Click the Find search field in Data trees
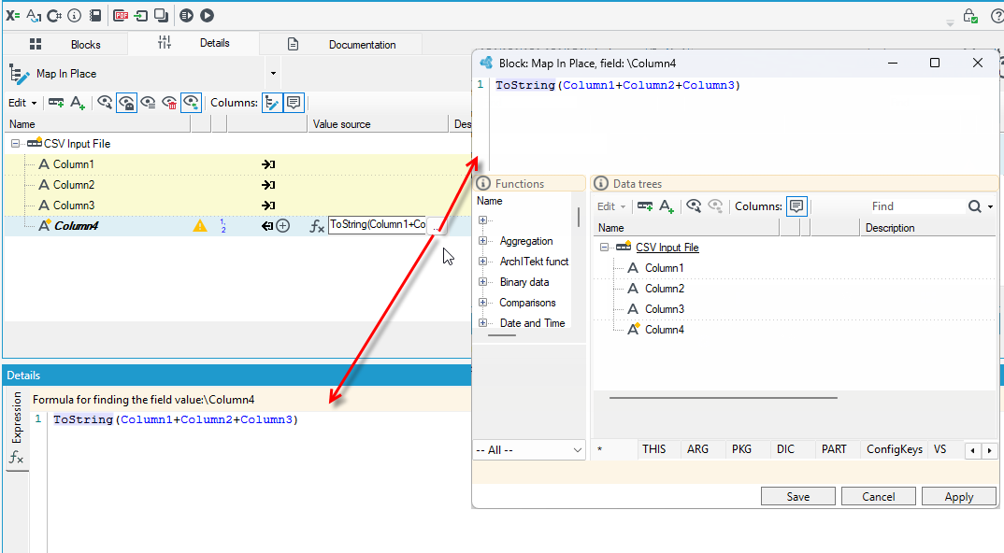The height and width of the screenshot is (553, 1004). click(x=916, y=206)
